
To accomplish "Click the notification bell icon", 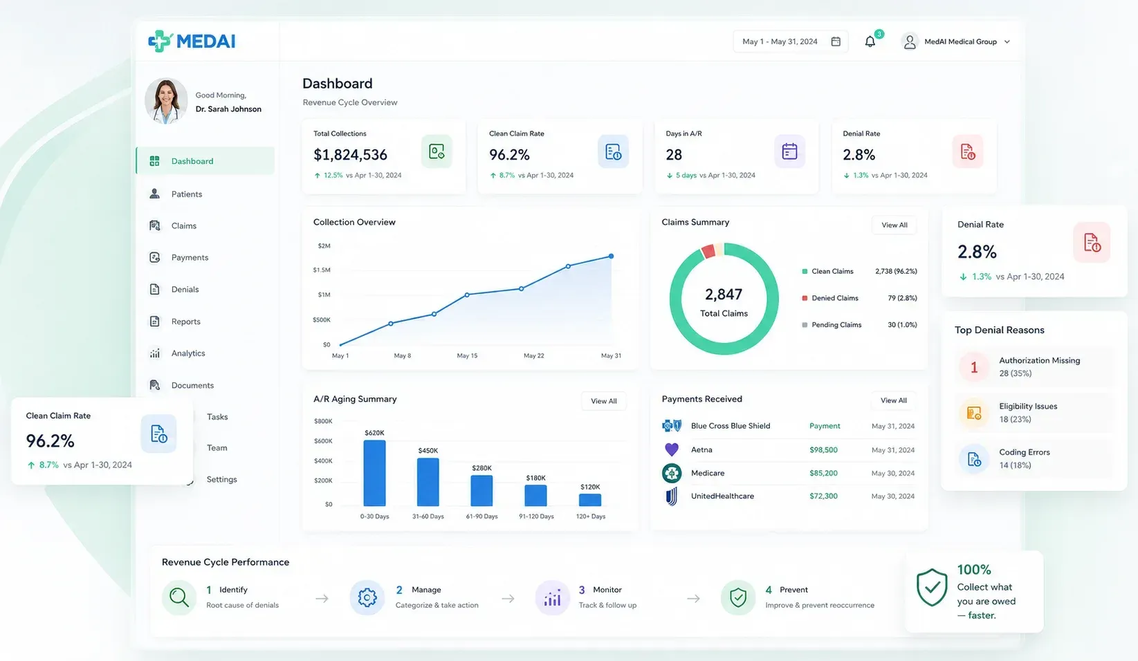I will (870, 41).
